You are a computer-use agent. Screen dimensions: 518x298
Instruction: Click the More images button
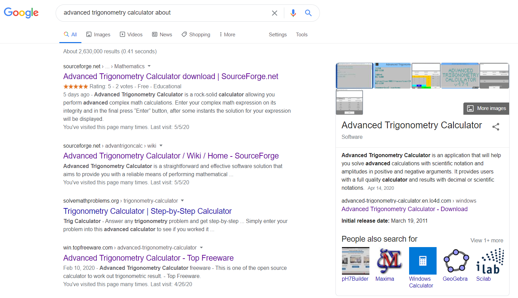486,108
